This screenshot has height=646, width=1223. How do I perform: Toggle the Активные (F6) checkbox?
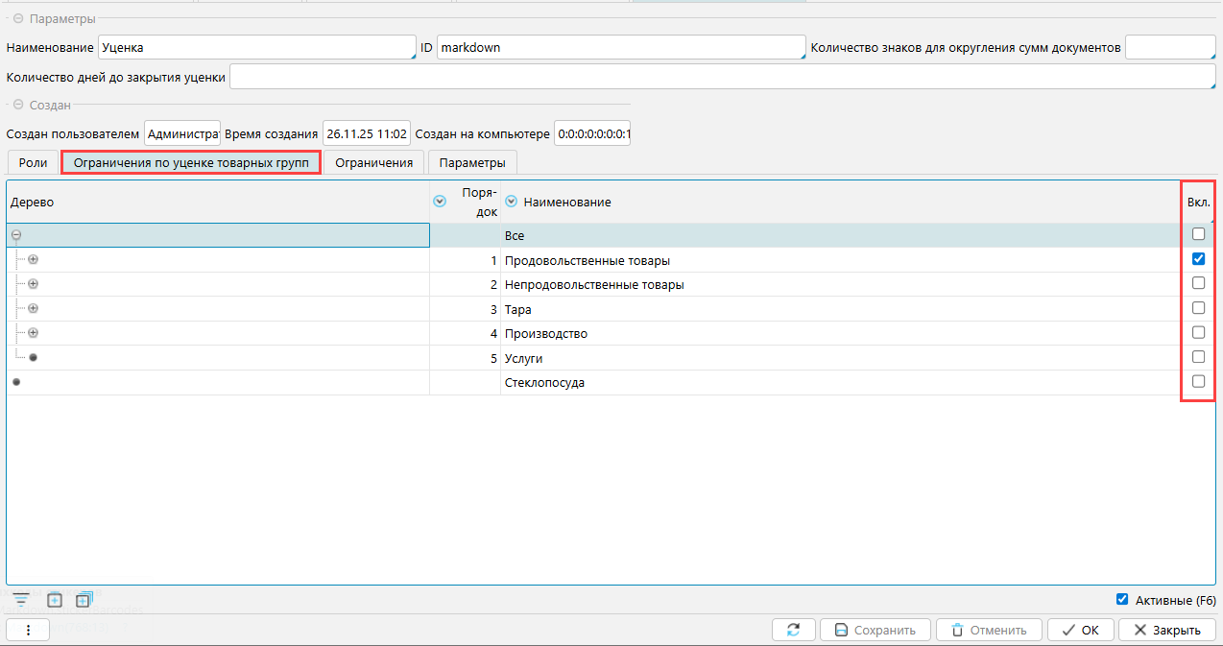pyautogui.click(x=1122, y=600)
